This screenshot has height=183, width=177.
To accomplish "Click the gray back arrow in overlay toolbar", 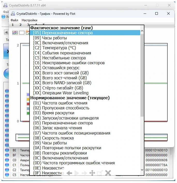I will click(x=69, y=173).
